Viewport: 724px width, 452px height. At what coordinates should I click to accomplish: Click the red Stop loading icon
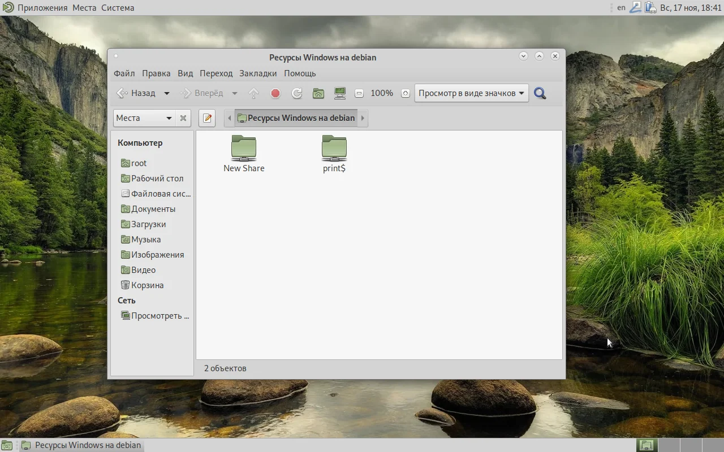click(x=275, y=93)
